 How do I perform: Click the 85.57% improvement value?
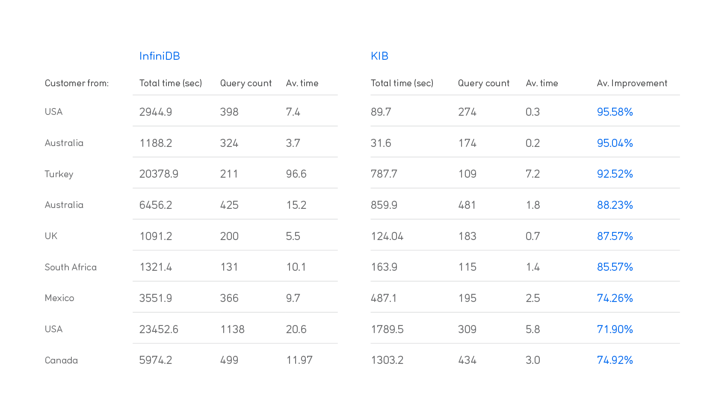click(x=615, y=267)
